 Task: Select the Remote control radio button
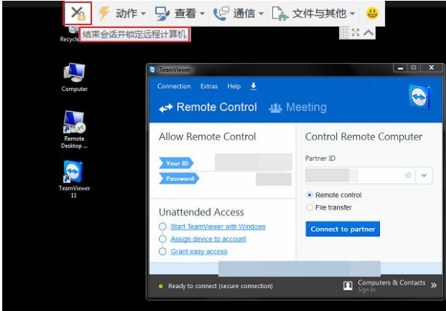click(309, 195)
